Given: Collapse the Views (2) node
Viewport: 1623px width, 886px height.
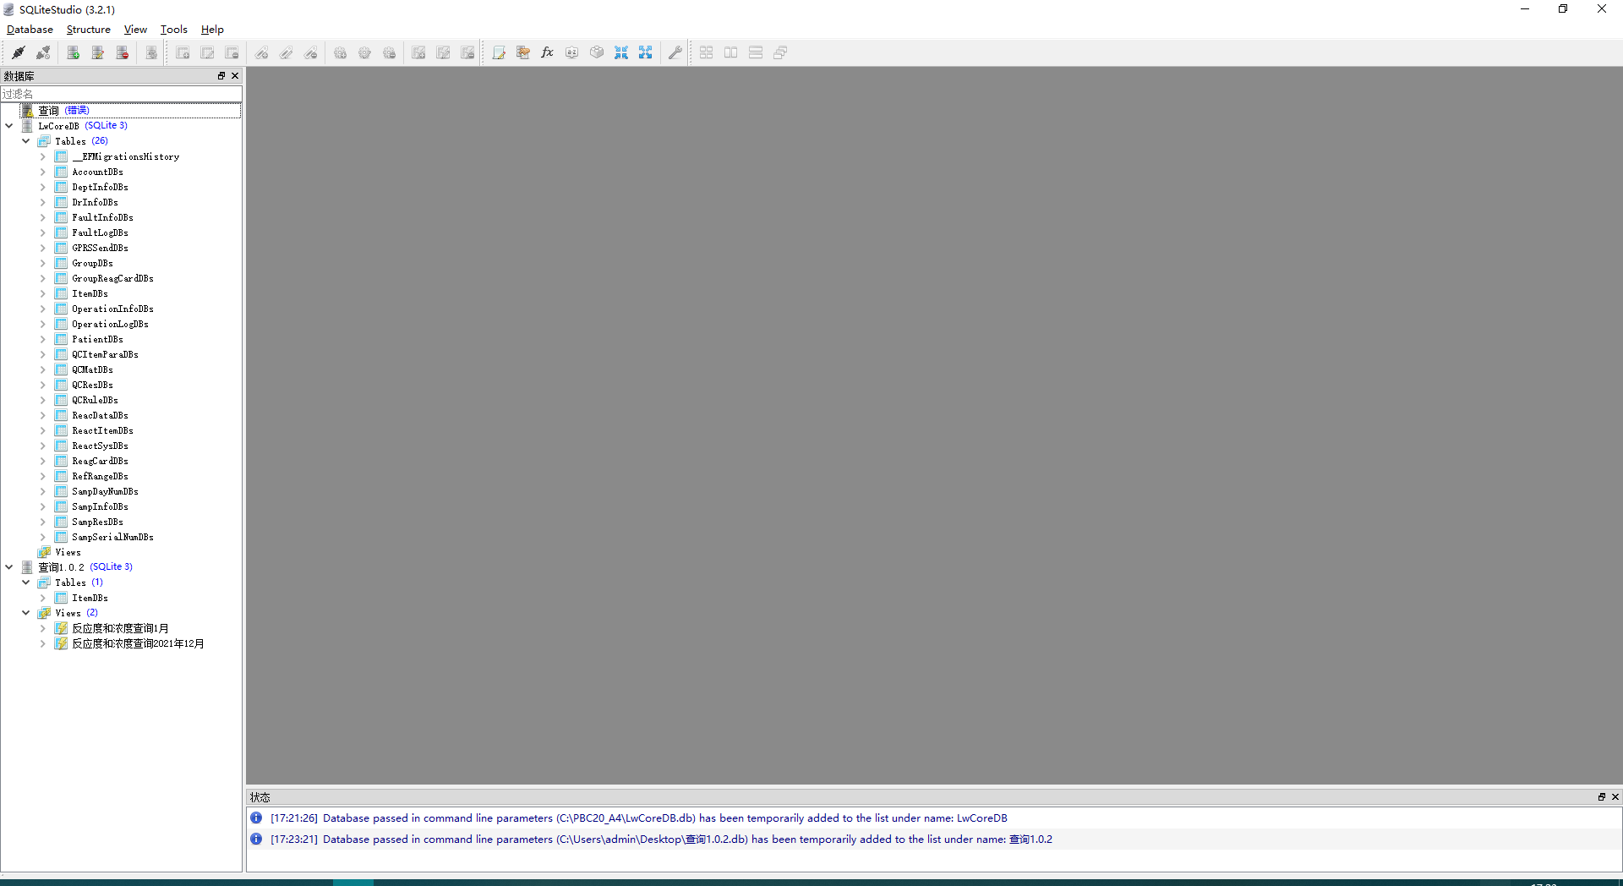Looking at the screenshot, I should click(26, 613).
